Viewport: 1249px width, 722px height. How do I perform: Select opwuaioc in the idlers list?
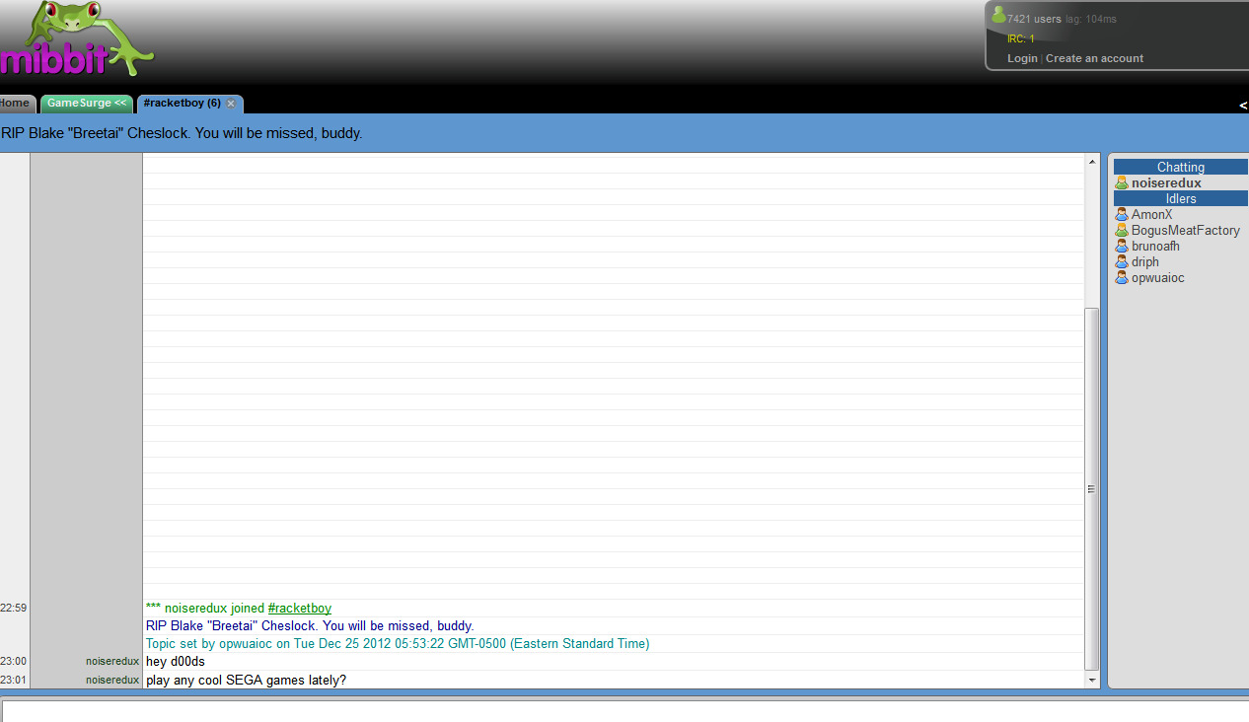pyautogui.click(x=1158, y=277)
